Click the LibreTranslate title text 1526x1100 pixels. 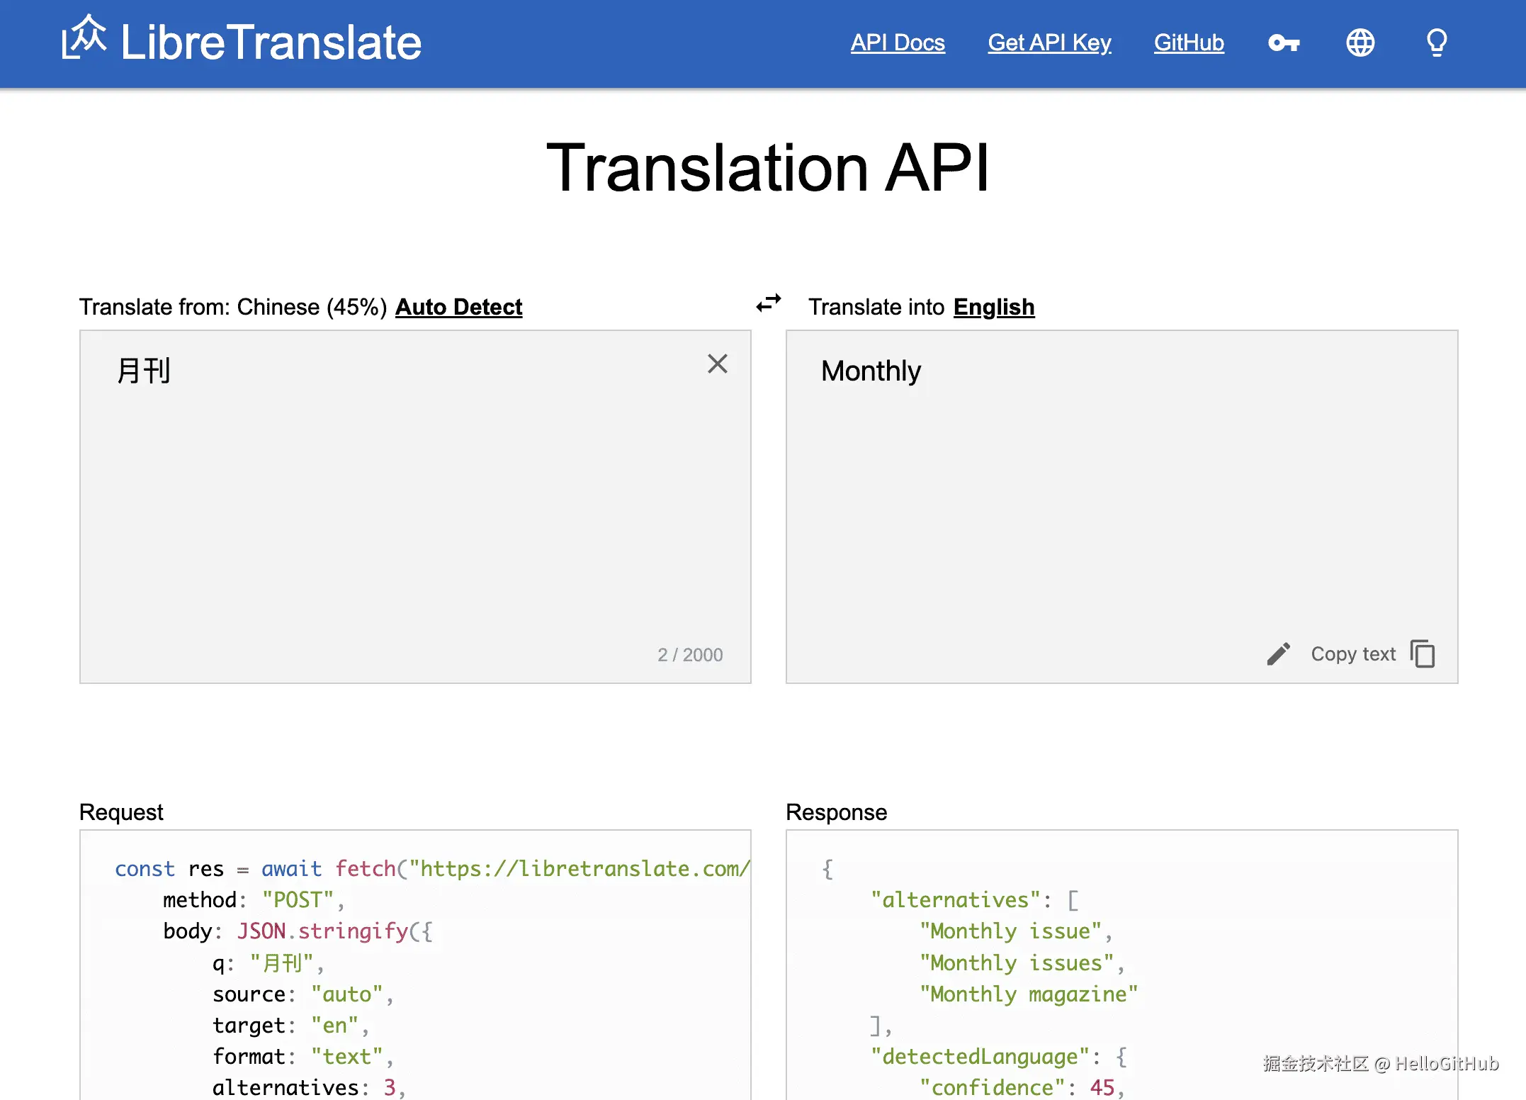click(x=271, y=43)
